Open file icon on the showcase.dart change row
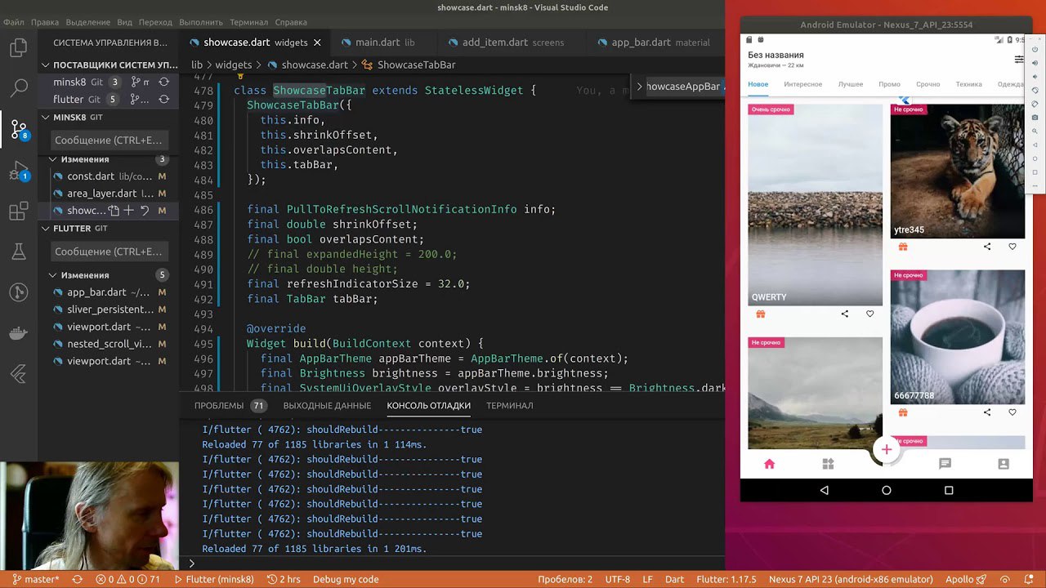Viewport: 1046px width, 588px height. click(x=114, y=211)
